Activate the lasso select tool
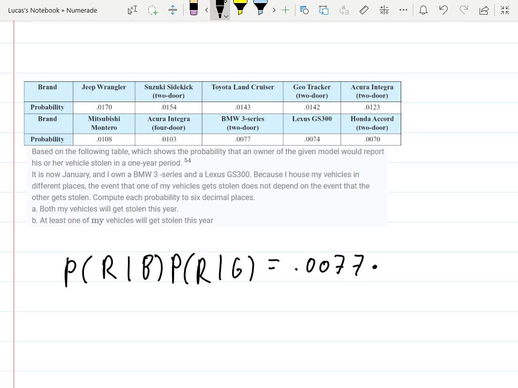This screenshot has height=388, width=518. point(153,10)
